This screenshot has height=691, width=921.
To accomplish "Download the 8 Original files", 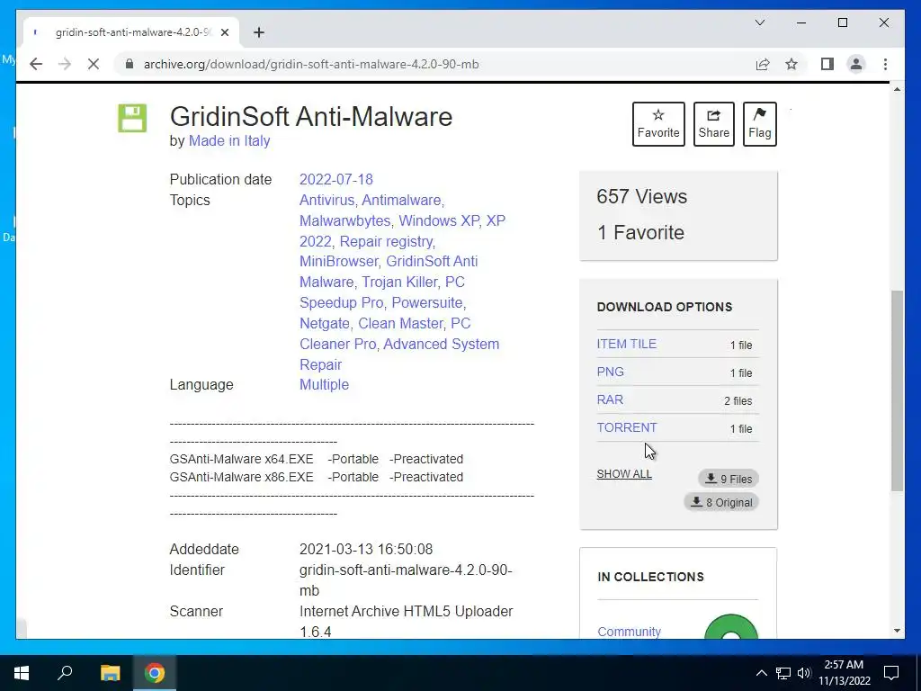I will [721, 502].
